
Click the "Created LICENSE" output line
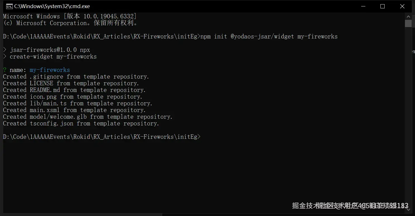71,83
